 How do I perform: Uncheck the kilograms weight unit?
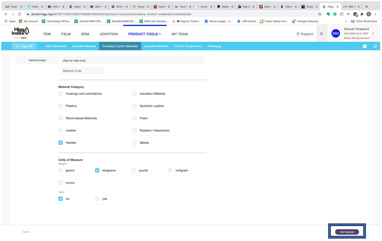(x=97, y=170)
